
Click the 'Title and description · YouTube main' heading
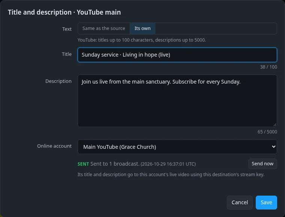(64, 12)
